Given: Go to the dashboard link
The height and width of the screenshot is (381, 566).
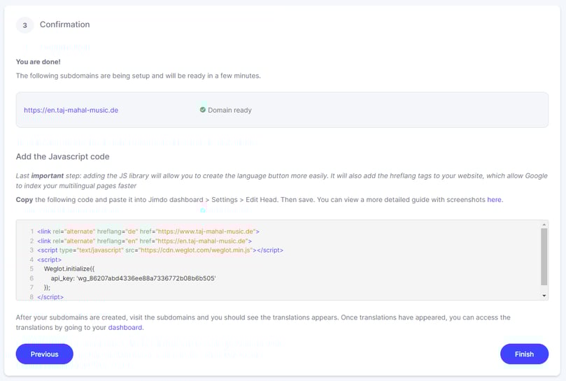Looking at the screenshot, I should [x=125, y=327].
